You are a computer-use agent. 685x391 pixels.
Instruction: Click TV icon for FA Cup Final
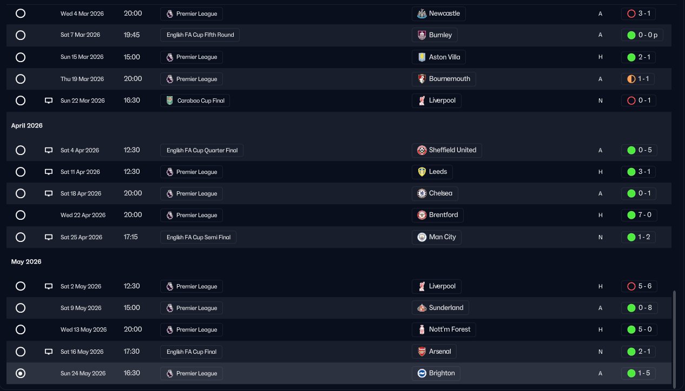(x=48, y=352)
